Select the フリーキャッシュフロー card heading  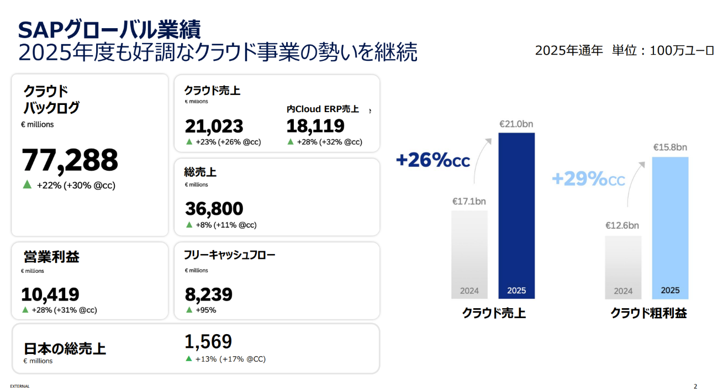pos(229,255)
